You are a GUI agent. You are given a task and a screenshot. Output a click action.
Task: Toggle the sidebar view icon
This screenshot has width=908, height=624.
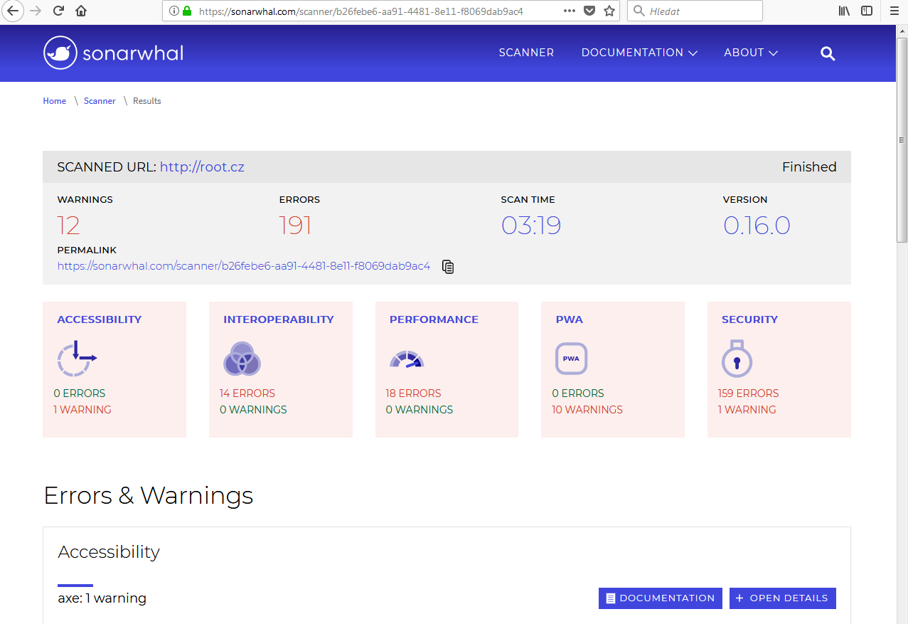pyautogui.click(x=867, y=11)
